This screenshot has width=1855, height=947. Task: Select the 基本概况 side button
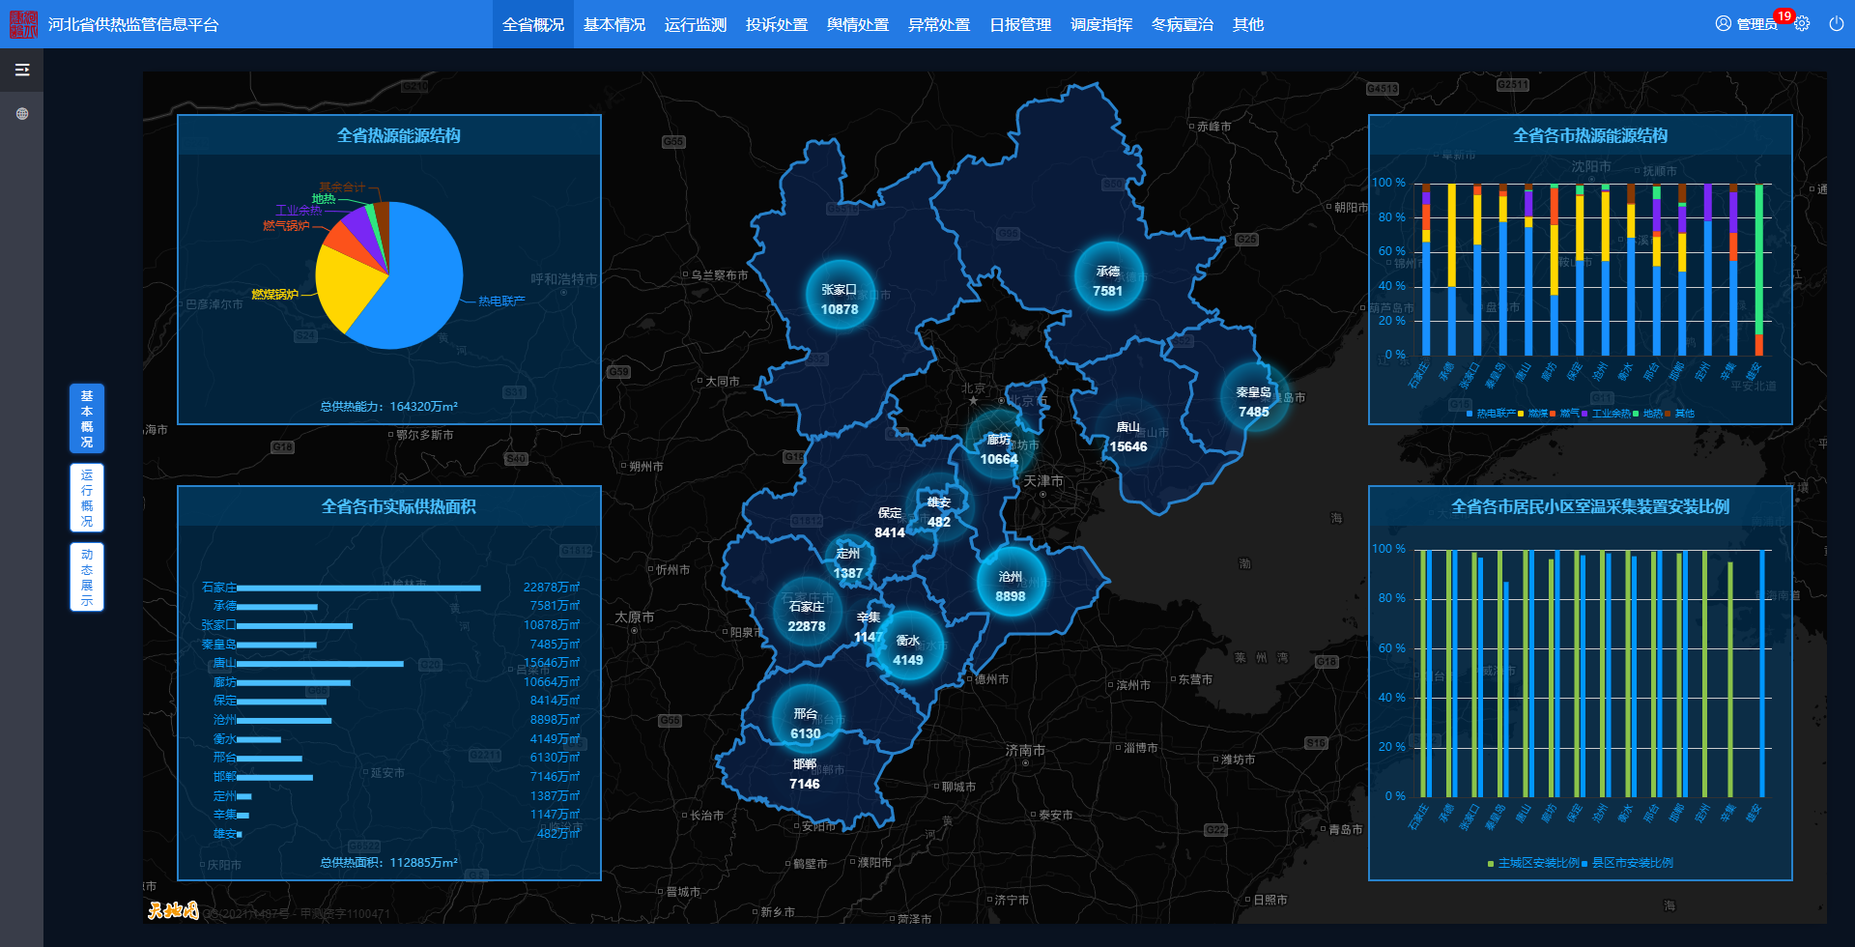click(x=87, y=418)
